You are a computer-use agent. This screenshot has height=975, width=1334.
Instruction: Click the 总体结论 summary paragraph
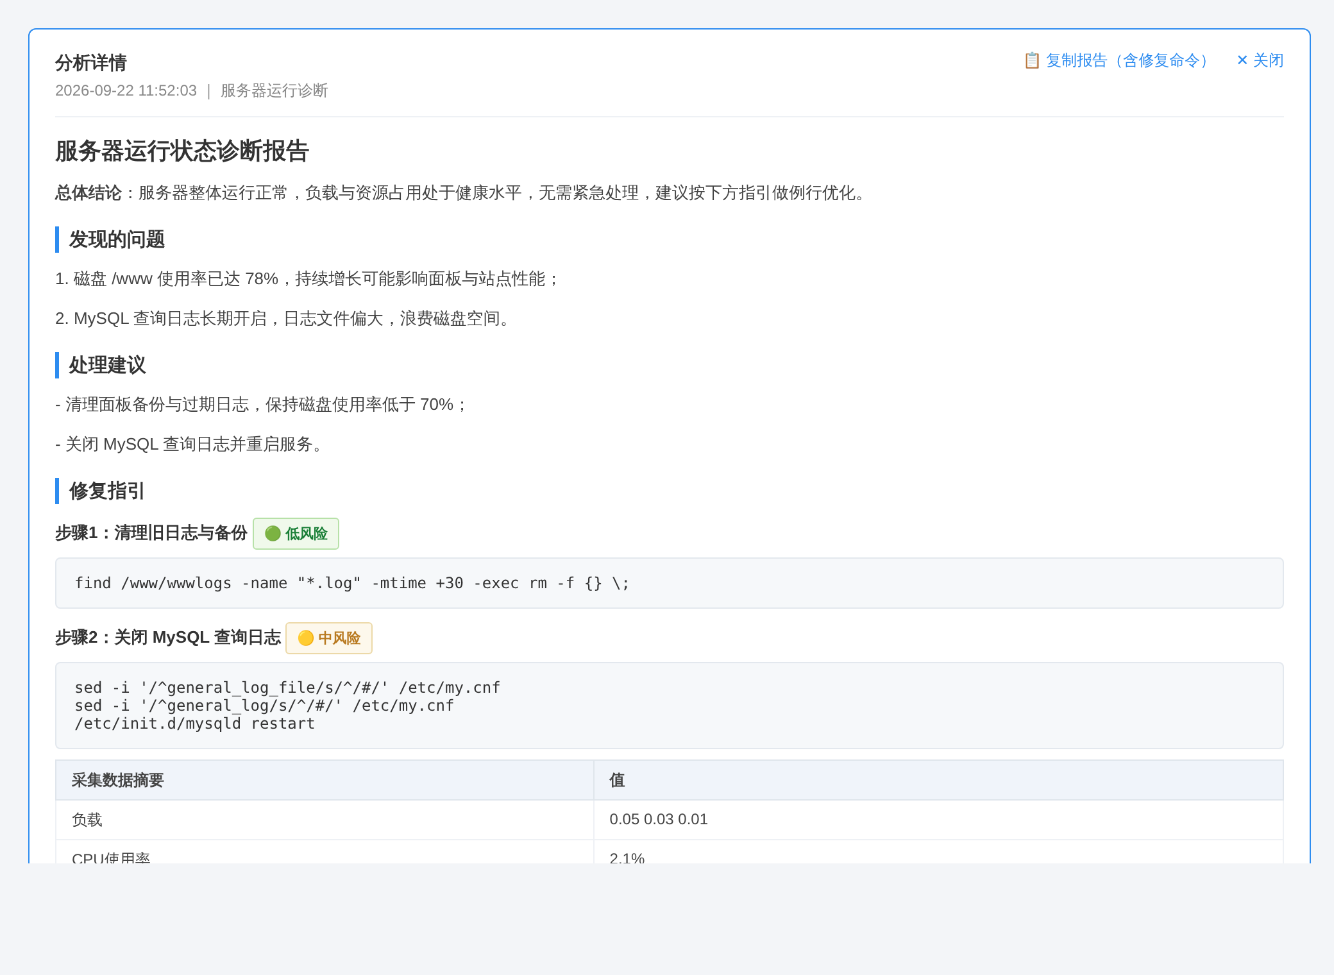click(x=462, y=193)
